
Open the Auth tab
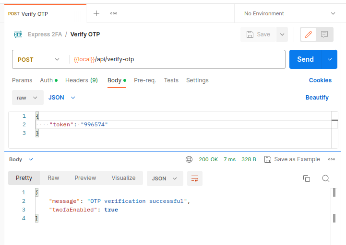pyautogui.click(x=49, y=80)
